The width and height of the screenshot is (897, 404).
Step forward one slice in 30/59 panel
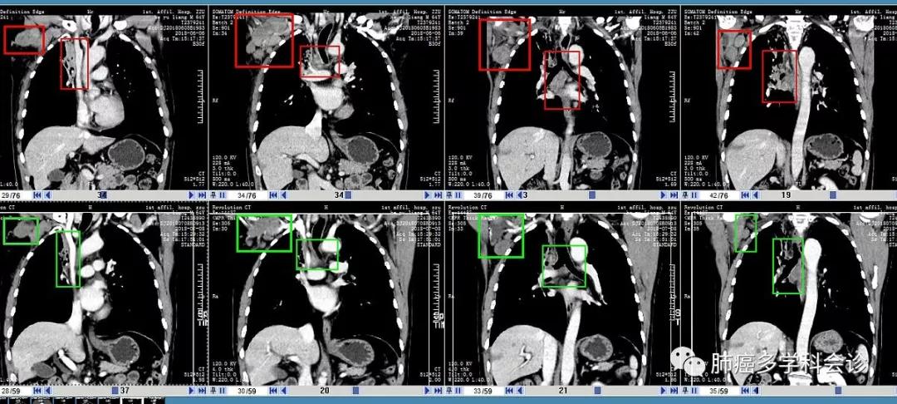[x=428, y=391]
